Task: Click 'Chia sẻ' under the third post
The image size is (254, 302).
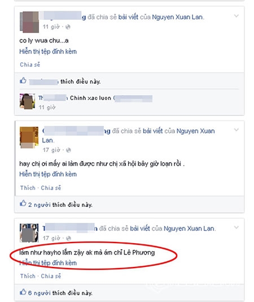Action: pos(51,276)
